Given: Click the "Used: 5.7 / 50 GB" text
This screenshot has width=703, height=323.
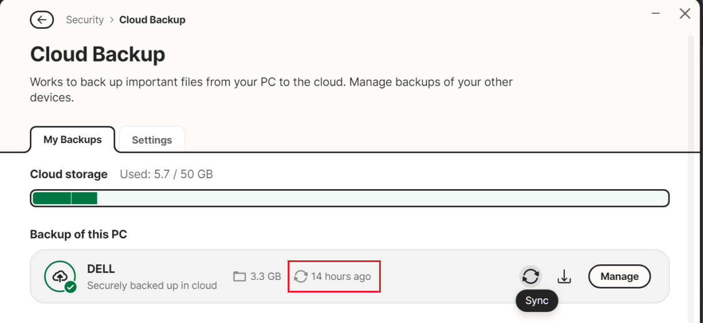Looking at the screenshot, I should pos(166,174).
